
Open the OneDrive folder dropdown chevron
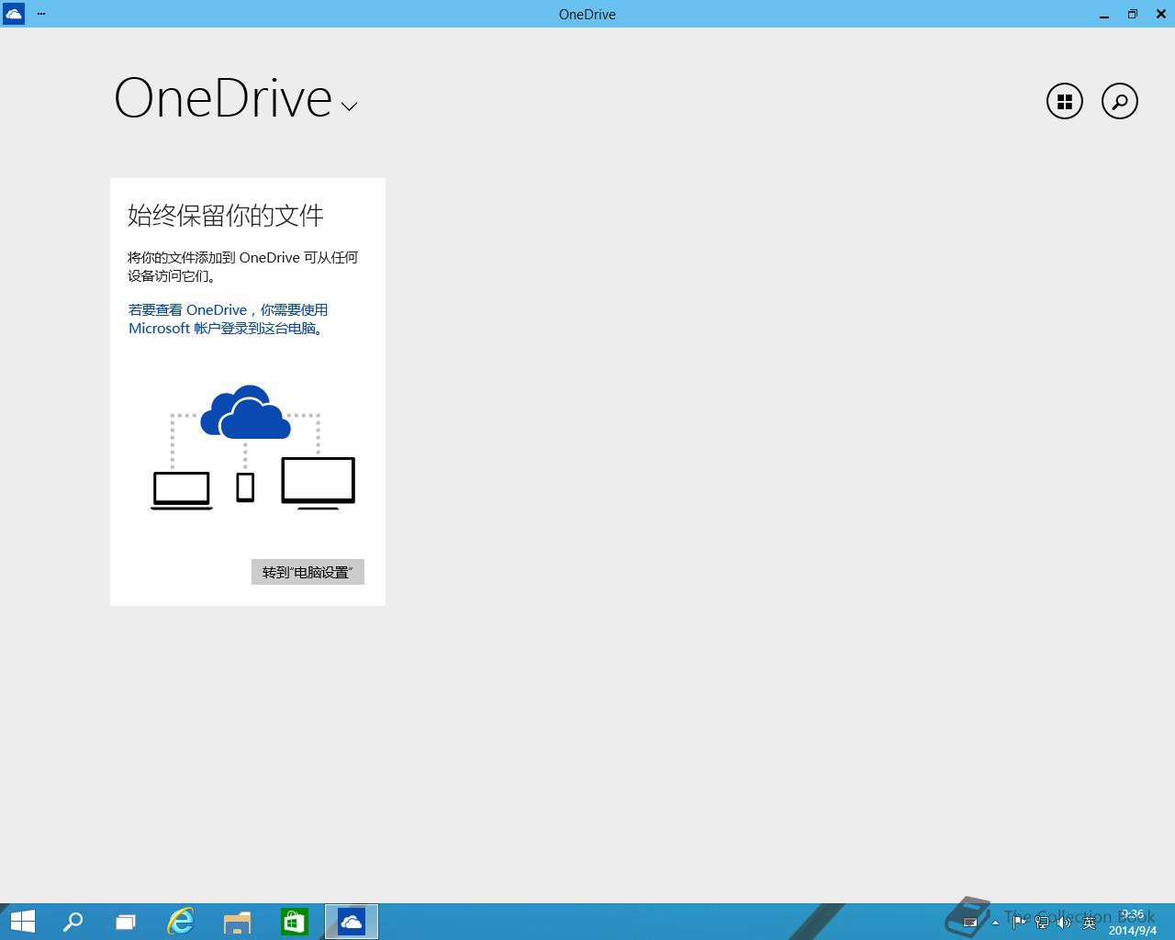tap(349, 106)
